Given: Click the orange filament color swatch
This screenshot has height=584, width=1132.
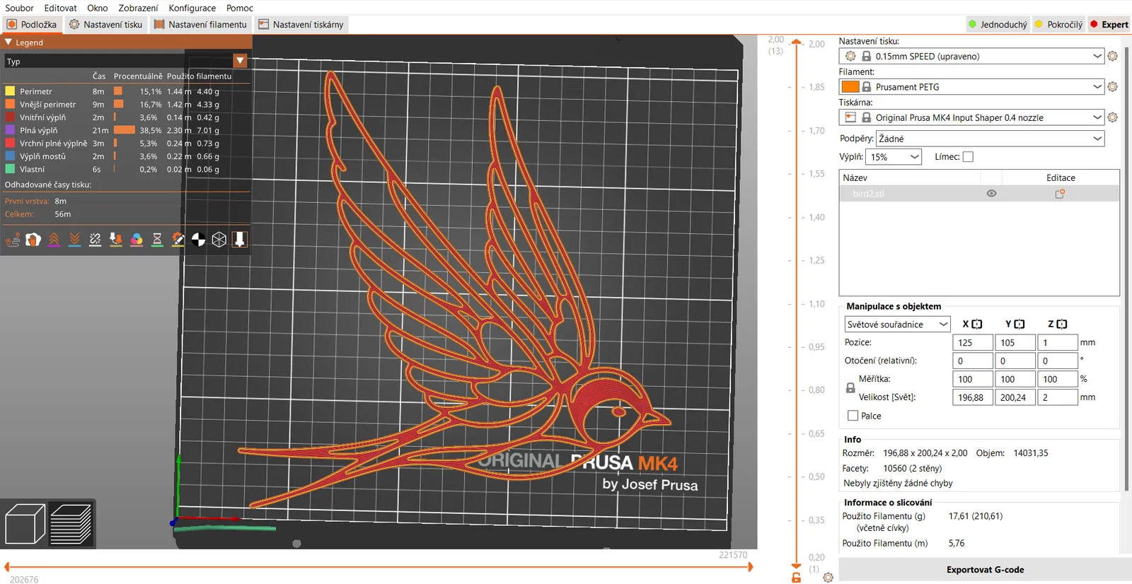Looking at the screenshot, I should click(x=850, y=87).
